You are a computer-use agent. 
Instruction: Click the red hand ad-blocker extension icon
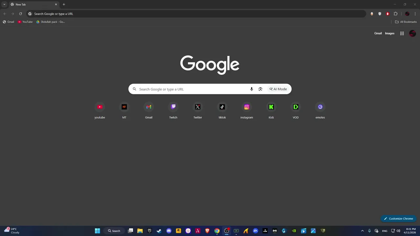(388, 14)
